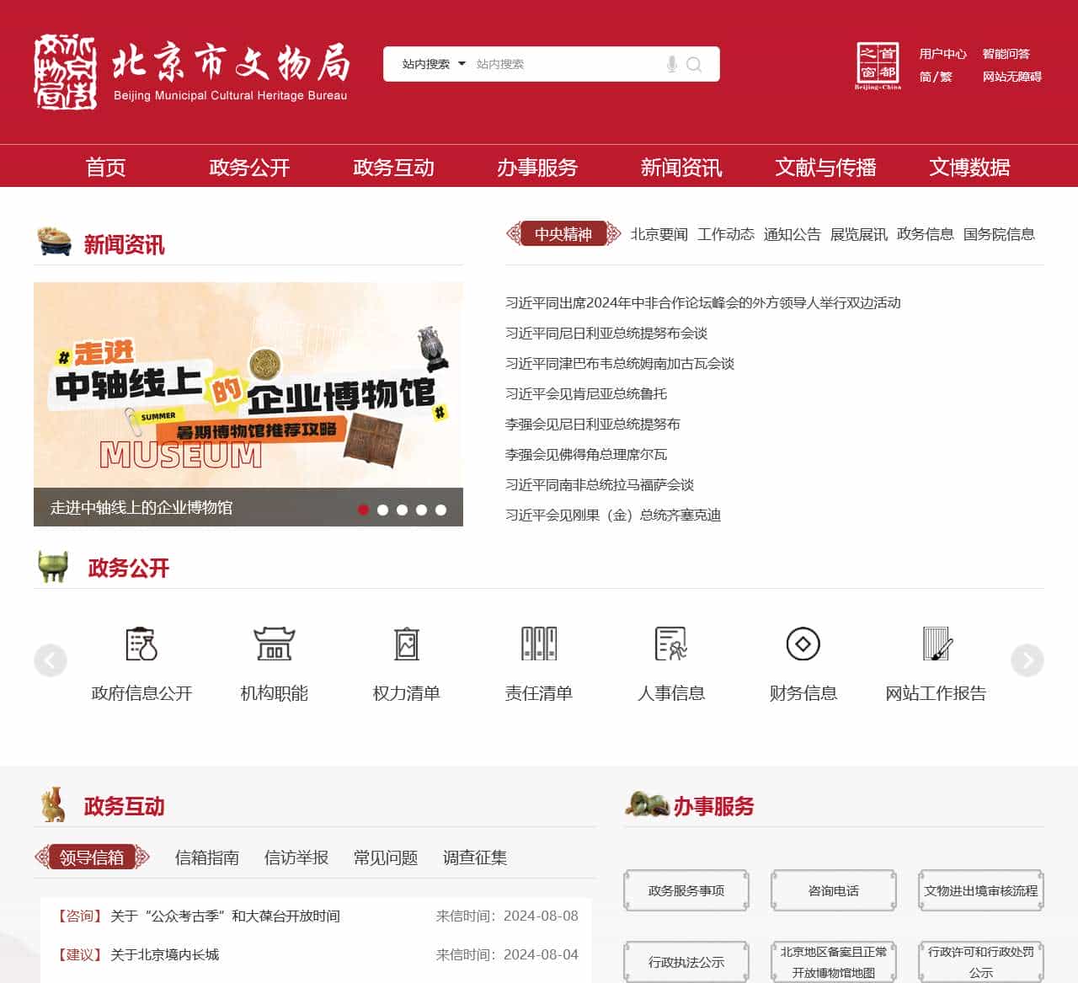1078x983 pixels.
Task: Switch to the 中央精神 news tab
Action: (x=563, y=234)
